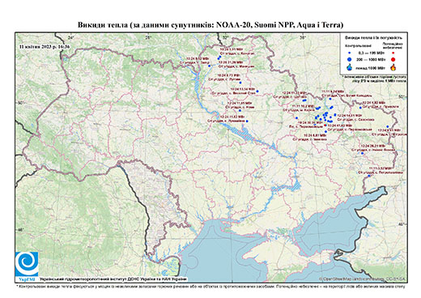Open the OpenStreetMap contributors attribution
The image size is (421, 298).
[363, 279]
